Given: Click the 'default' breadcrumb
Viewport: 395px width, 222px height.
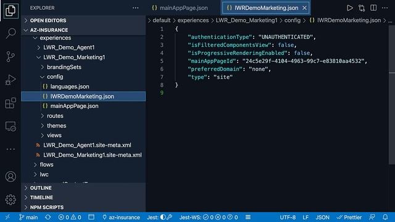Looking at the screenshot, I should (x=162, y=20).
